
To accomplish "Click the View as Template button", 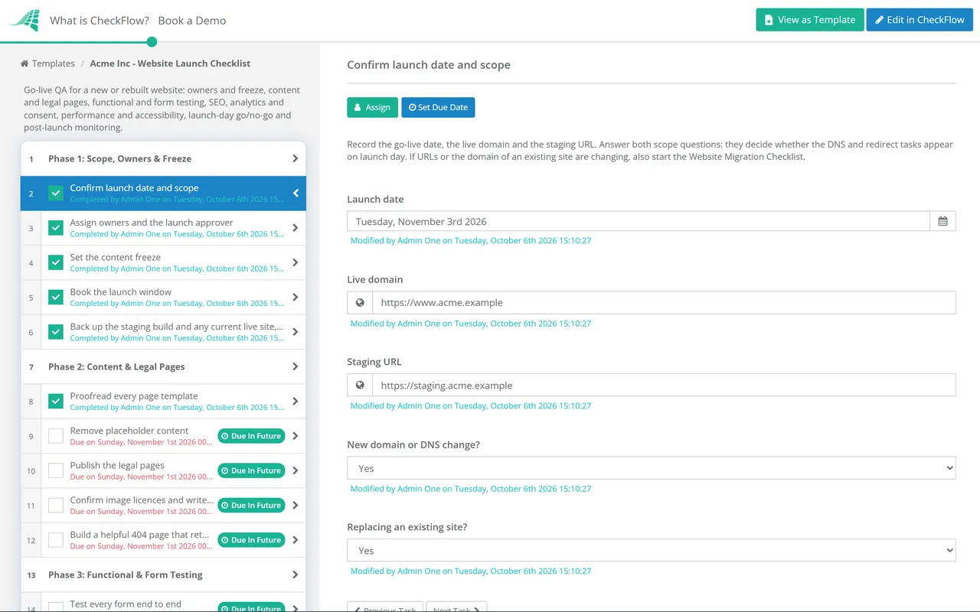I will [810, 20].
